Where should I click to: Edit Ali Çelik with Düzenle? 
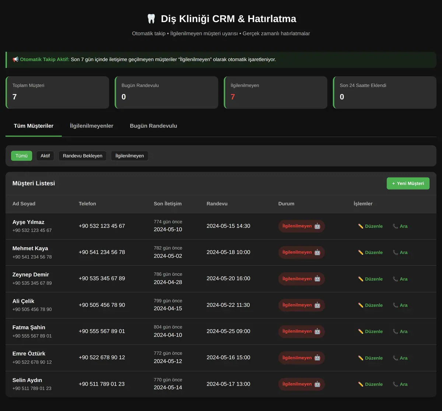pyautogui.click(x=371, y=305)
